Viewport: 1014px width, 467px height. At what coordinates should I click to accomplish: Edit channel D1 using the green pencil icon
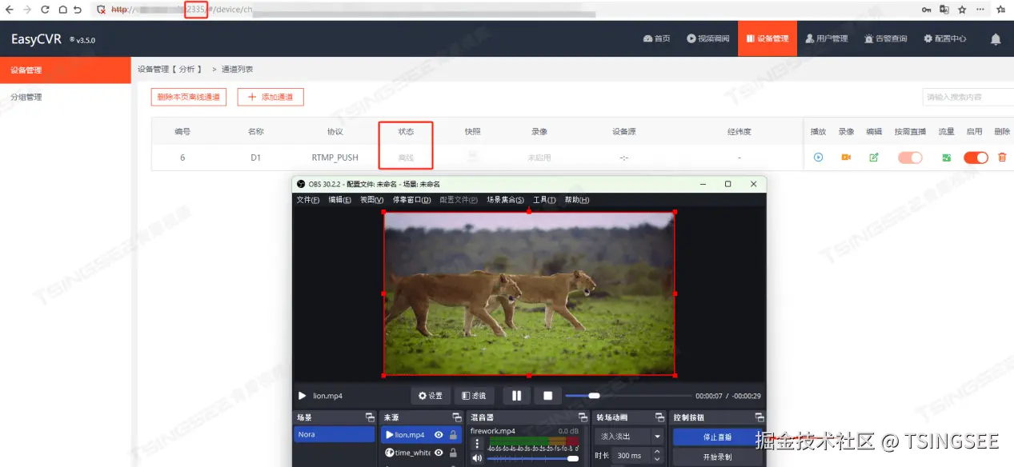click(x=874, y=158)
